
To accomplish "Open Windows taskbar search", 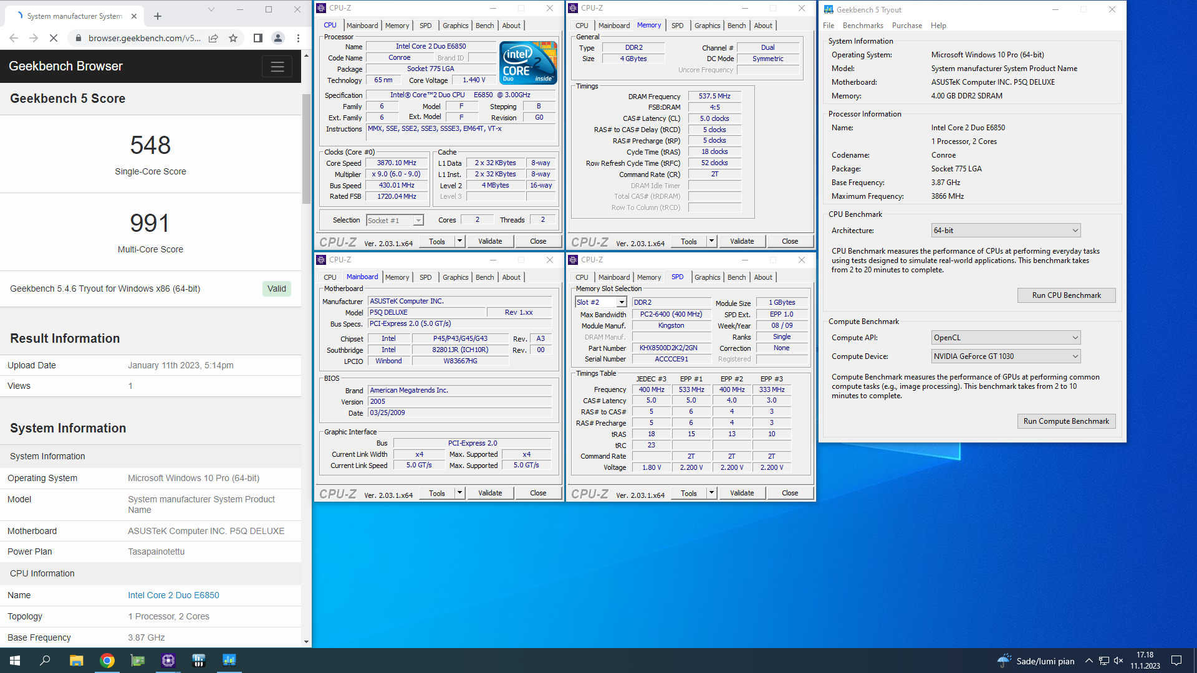I will [x=45, y=661].
